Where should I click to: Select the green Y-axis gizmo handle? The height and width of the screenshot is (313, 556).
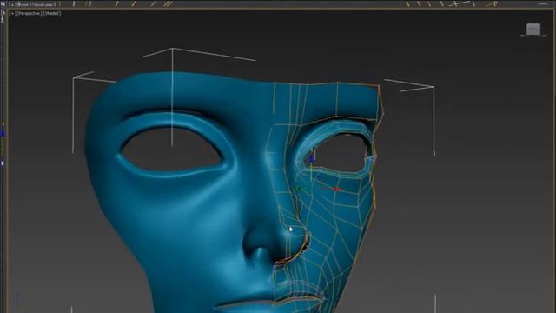pos(298,190)
